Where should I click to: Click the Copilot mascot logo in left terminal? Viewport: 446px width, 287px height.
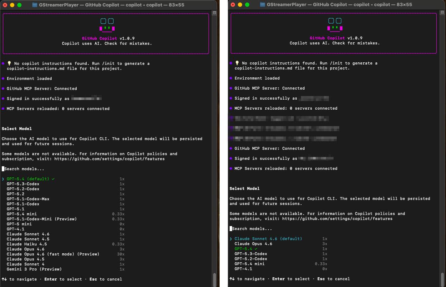107,25
